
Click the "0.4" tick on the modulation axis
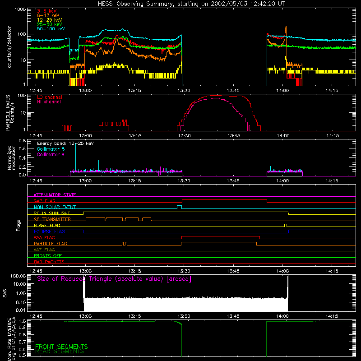coord(22,158)
